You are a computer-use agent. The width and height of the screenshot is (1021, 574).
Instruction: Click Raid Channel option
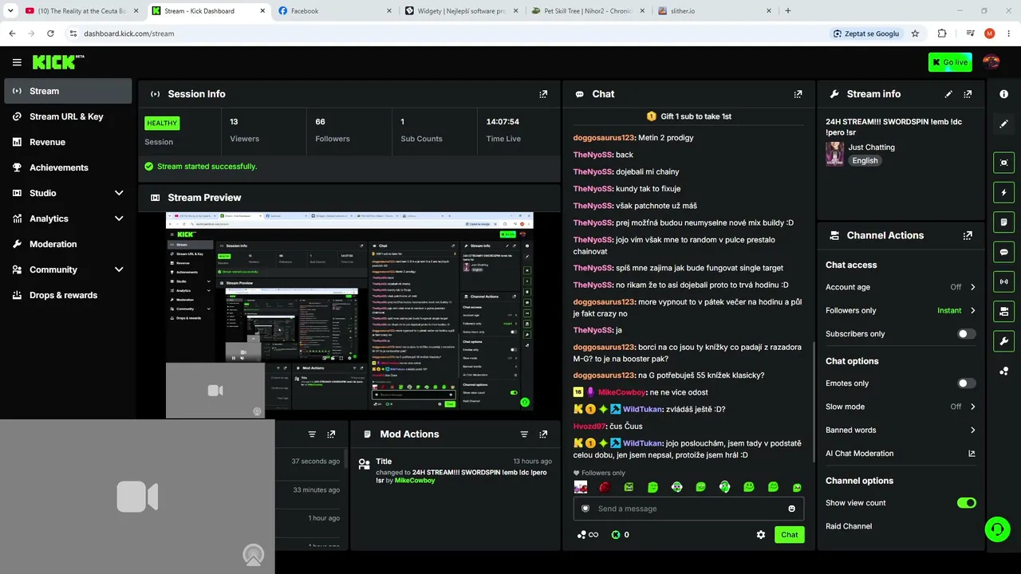(849, 526)
